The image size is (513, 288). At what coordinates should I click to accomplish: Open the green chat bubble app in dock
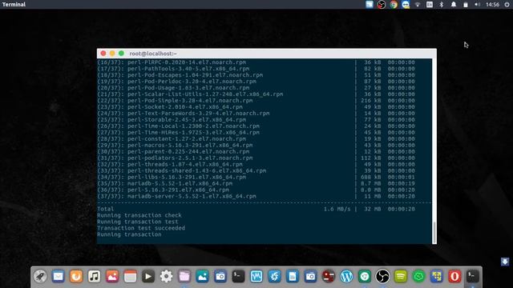[418, 277]
